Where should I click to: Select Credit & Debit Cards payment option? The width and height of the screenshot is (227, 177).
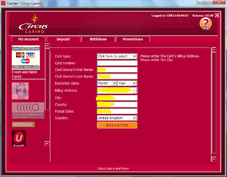point(26,57)
